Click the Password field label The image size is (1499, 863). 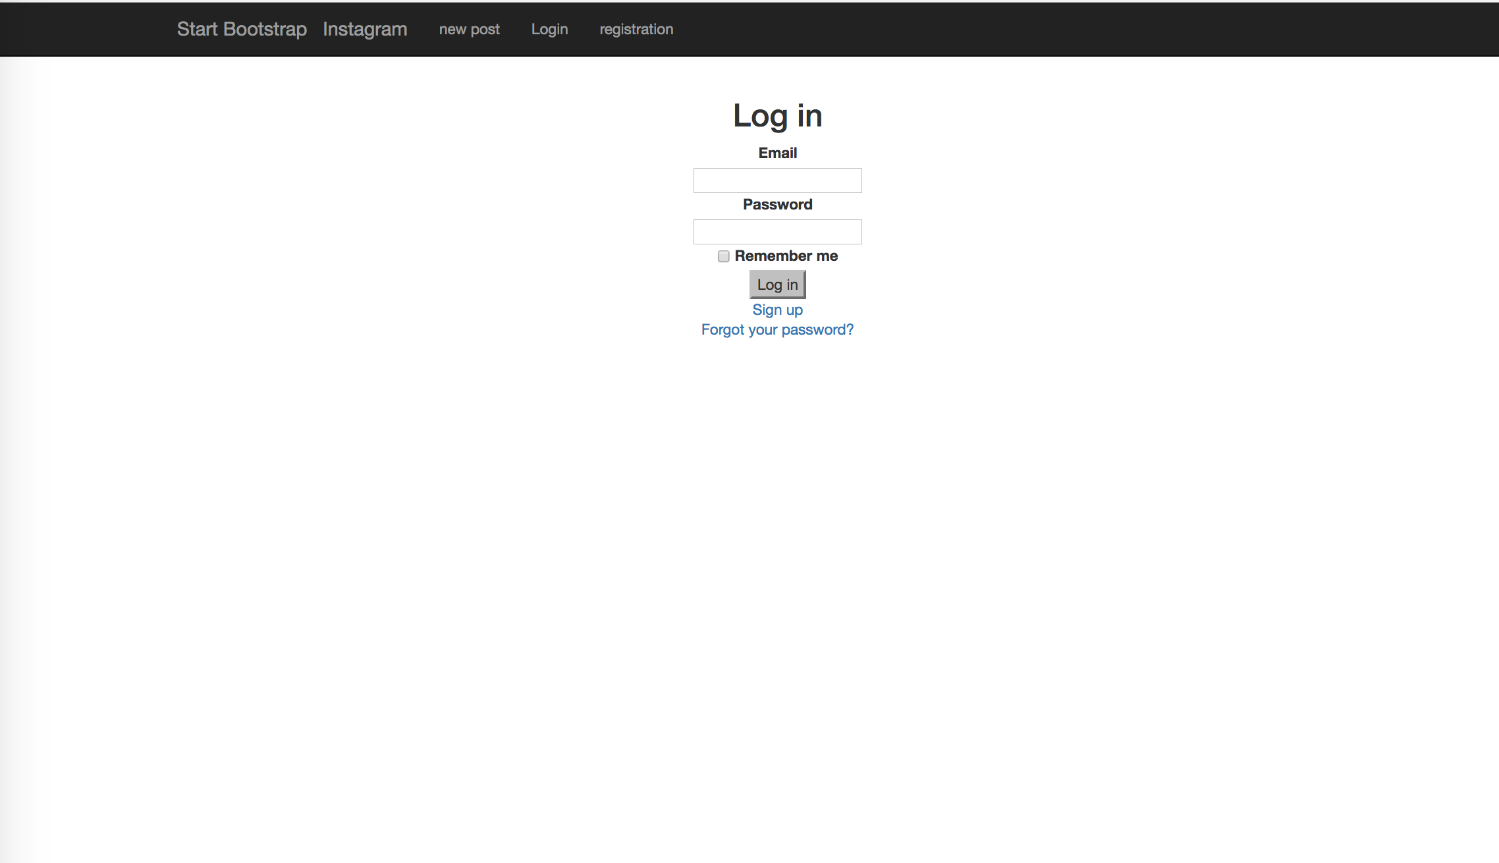click(777, 204)
